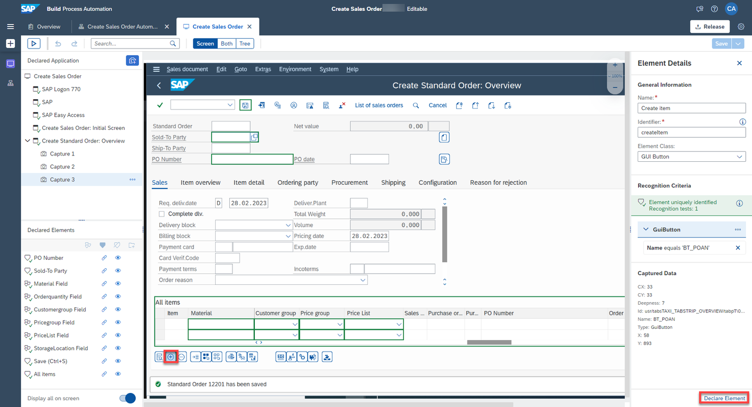The image size is (752, 407).
Task: Click the green checkmark Enter icon
Action: coord(160,105)
